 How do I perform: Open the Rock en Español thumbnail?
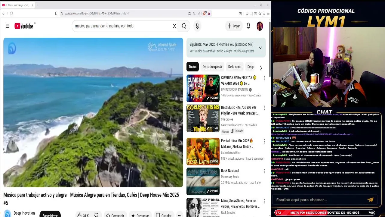tap(203, 207)
